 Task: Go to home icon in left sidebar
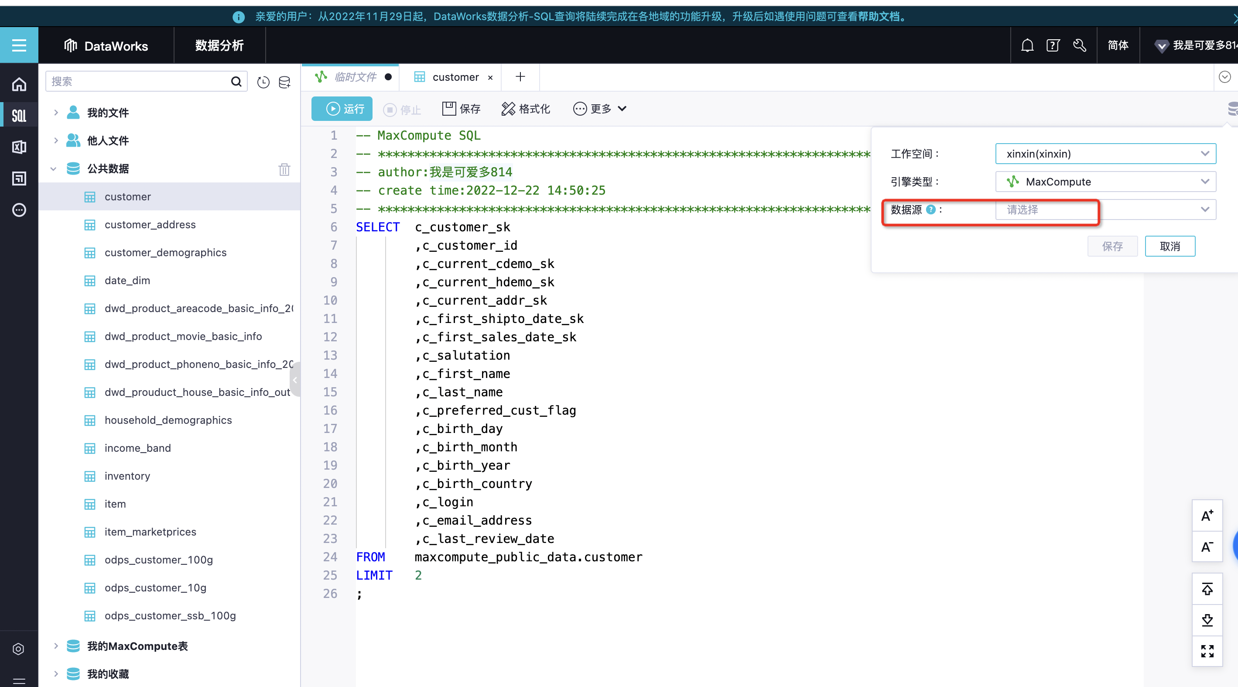point(19,84)
